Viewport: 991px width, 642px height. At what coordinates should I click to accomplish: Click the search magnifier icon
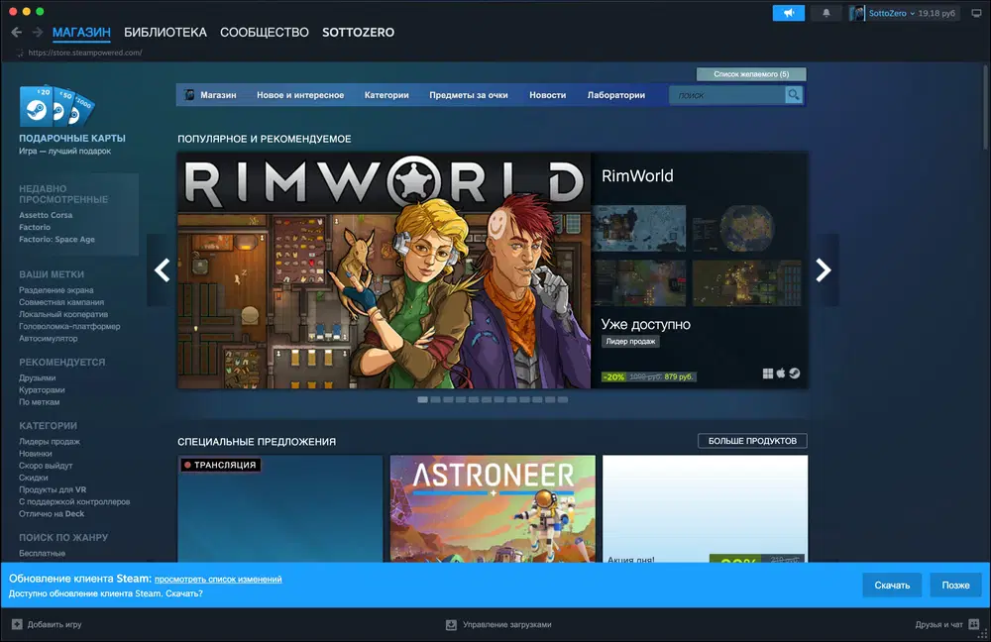(793, 95)
